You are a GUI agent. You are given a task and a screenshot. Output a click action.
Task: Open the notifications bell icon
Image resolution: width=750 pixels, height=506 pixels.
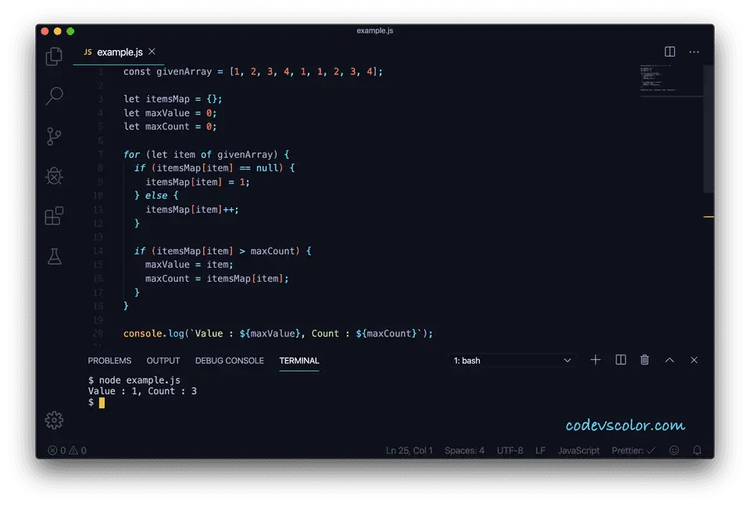(x=696, y=451)
